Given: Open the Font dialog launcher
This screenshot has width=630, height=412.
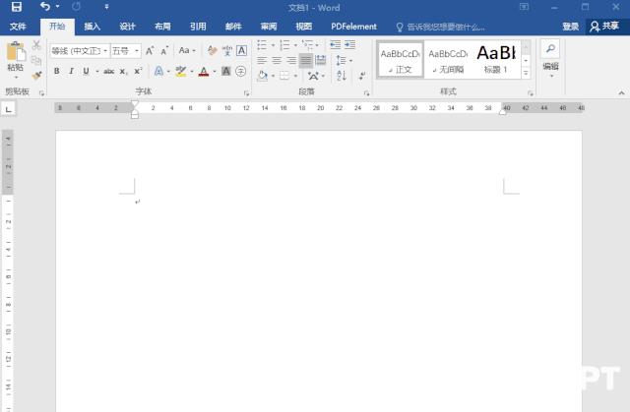Looking at the screenshot, I should click(x=246, y=93).
